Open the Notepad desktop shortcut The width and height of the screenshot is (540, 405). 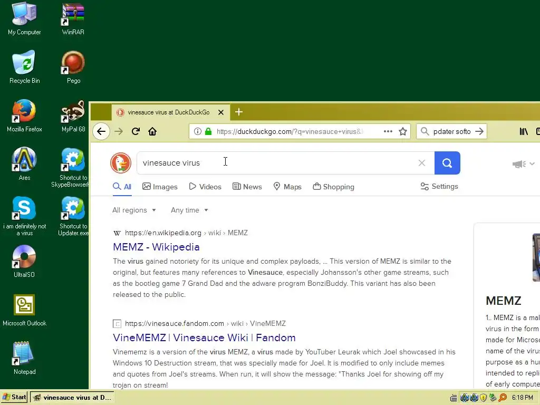(24, 358)
